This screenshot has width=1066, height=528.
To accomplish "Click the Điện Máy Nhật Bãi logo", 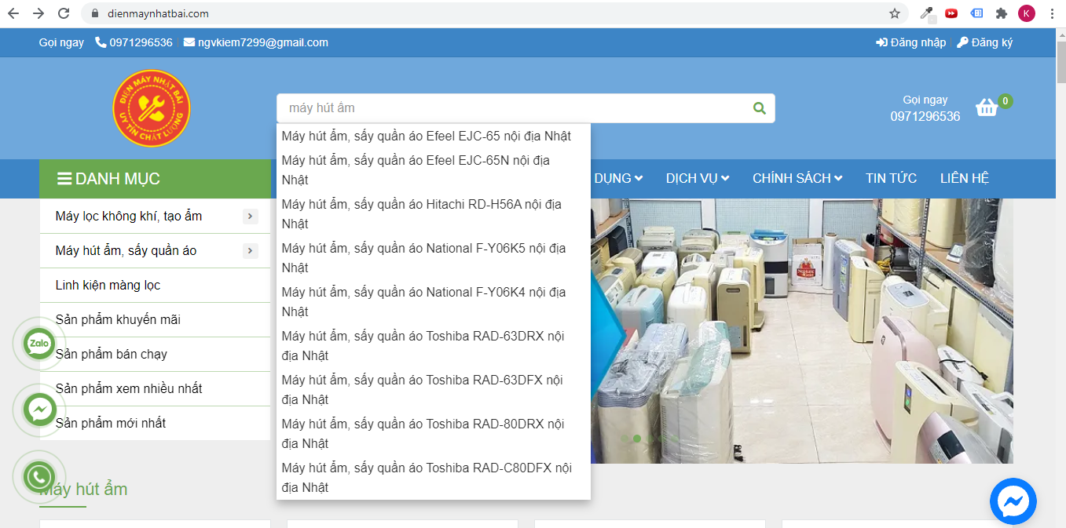I will (x=152, y=108).
